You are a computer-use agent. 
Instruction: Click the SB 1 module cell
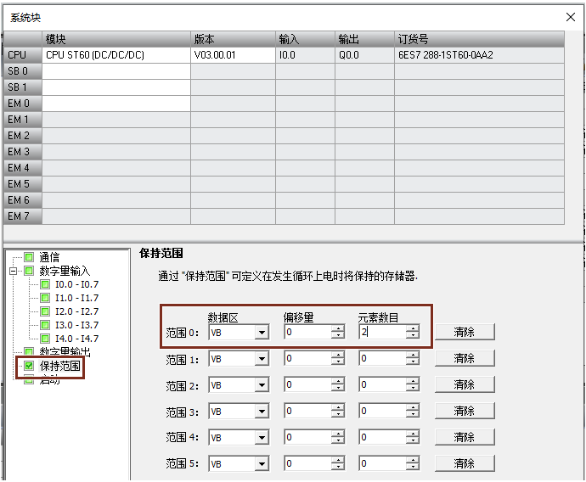point(116,87)
